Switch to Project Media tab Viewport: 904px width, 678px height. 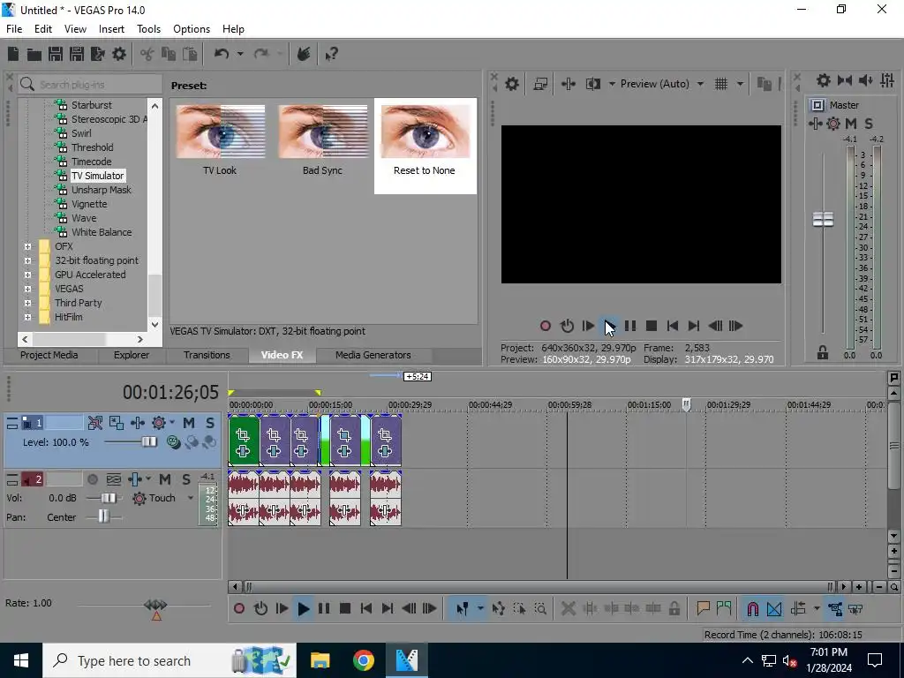tap(49, 355)
